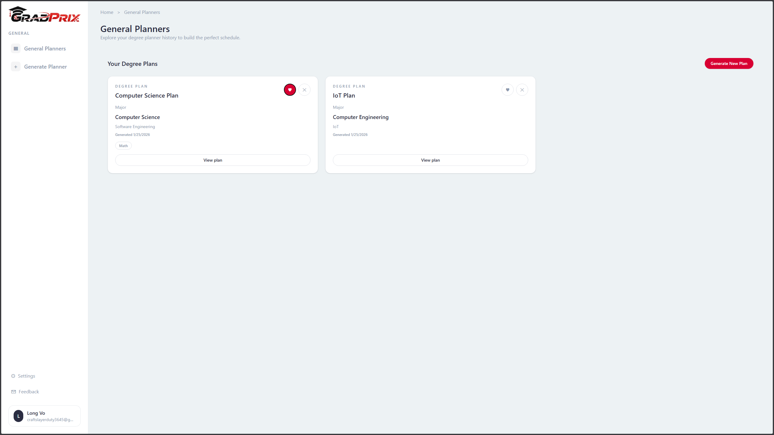Click General Planners breadcrumb link

[x=142, y=12]
